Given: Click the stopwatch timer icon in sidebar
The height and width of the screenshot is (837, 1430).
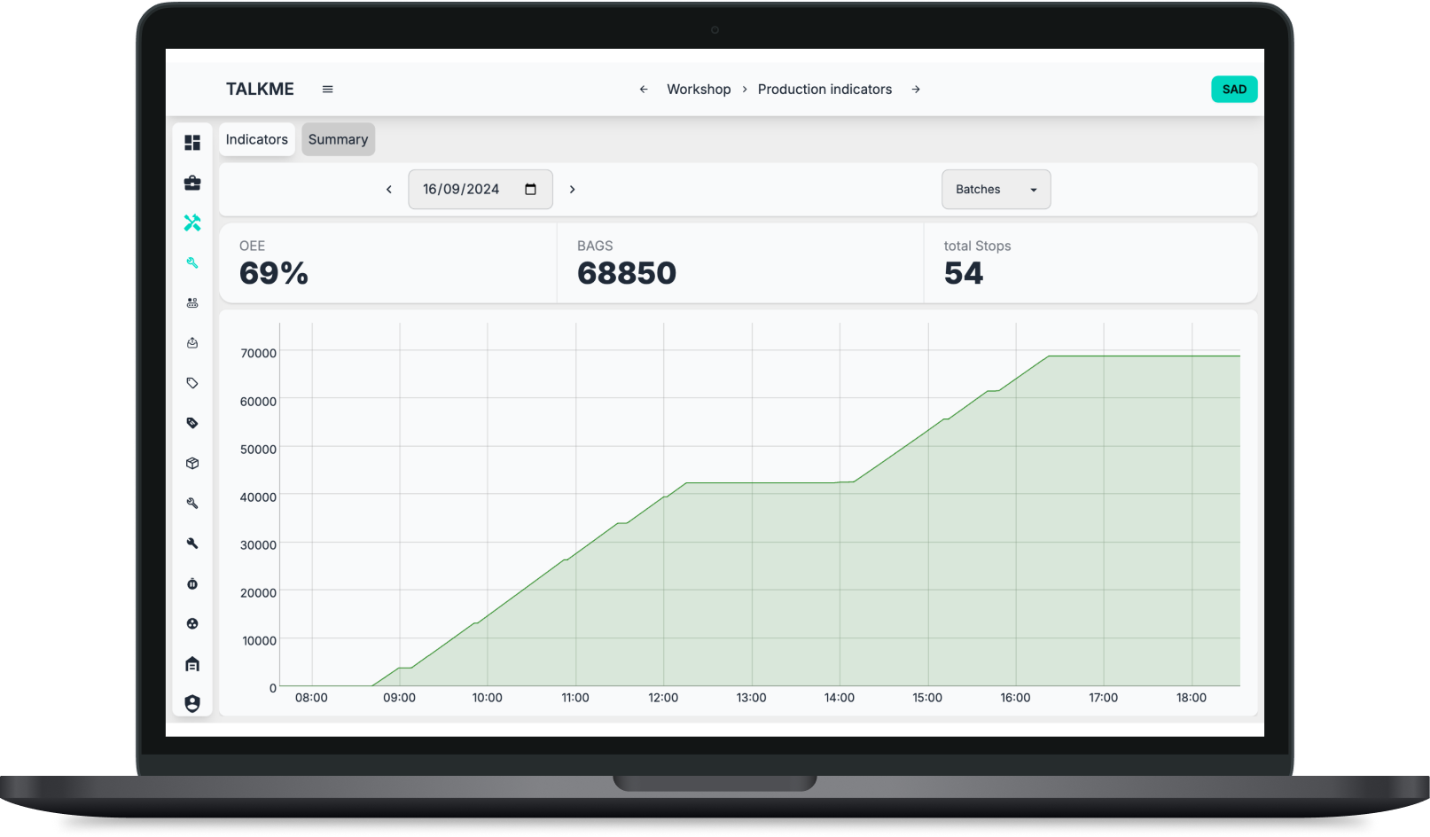Looking at the screenshot, I should tap(192, 583).
